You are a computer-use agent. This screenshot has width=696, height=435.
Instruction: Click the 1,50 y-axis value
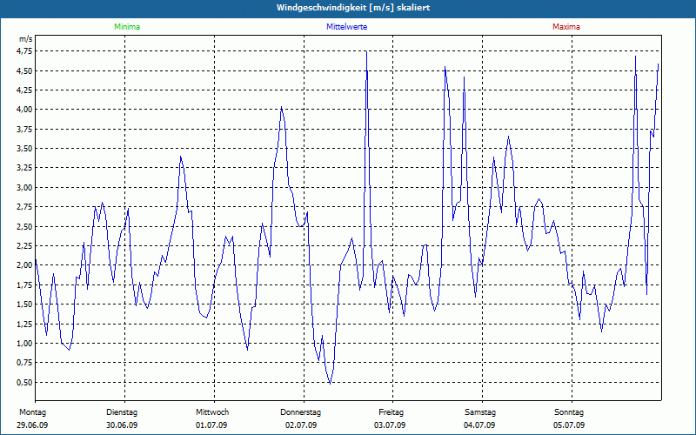point(25,304)
